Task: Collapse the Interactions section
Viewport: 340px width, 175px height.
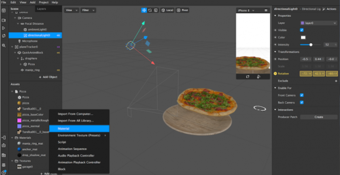Action: point(275,110)
